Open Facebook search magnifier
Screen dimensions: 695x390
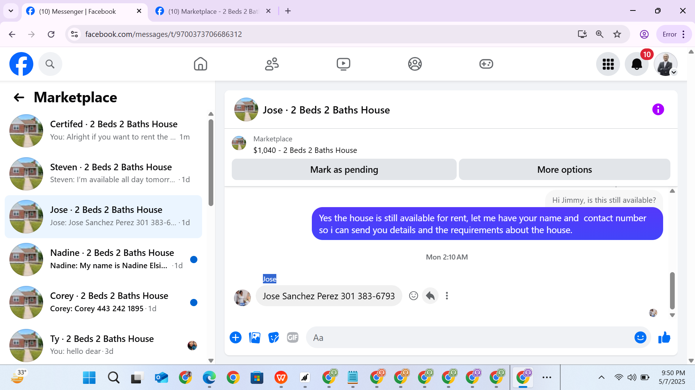point(50,64)
